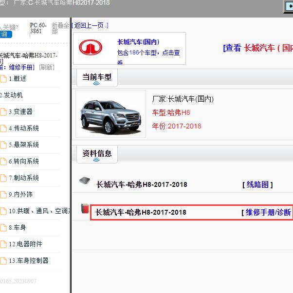Image resolution: width=293 pixels, height=293 pixels.
Task: Open folder icon for 4.传动系统
Action: tap(3, 128)
